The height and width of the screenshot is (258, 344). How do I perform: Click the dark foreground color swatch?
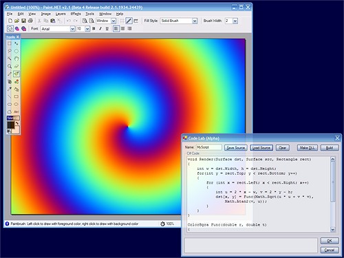pyautogui.click(x=10, y=125)
